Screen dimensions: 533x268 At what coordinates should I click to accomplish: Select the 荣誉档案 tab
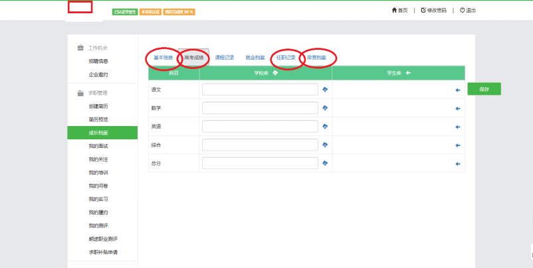(x=316, y=58)
